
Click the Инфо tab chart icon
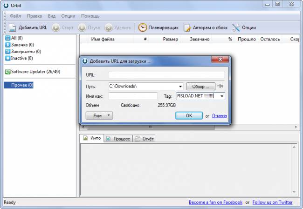click(x=85, y=138)
